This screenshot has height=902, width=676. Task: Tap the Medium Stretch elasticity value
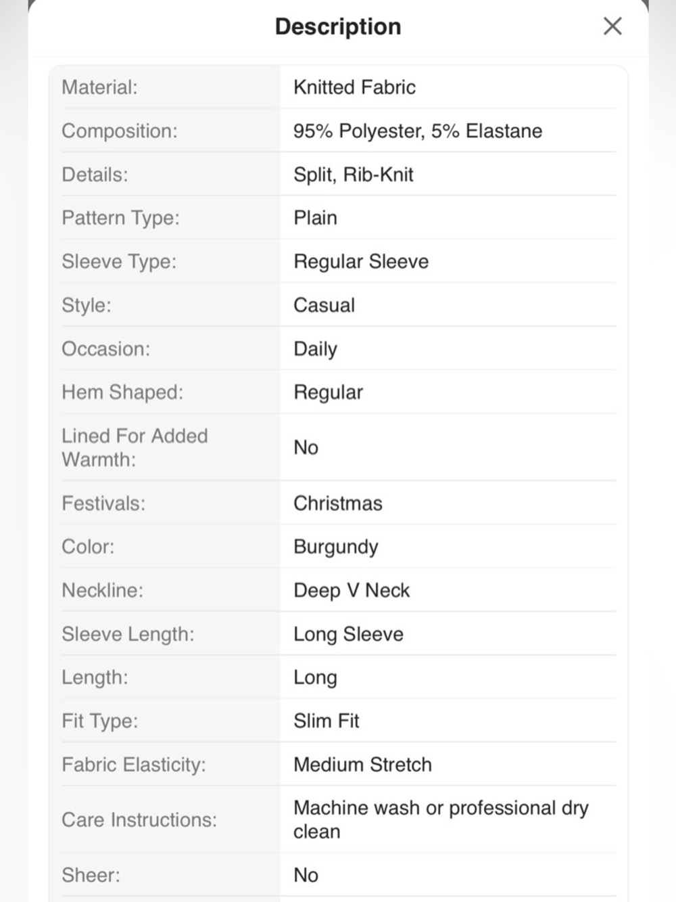point(362,765)
